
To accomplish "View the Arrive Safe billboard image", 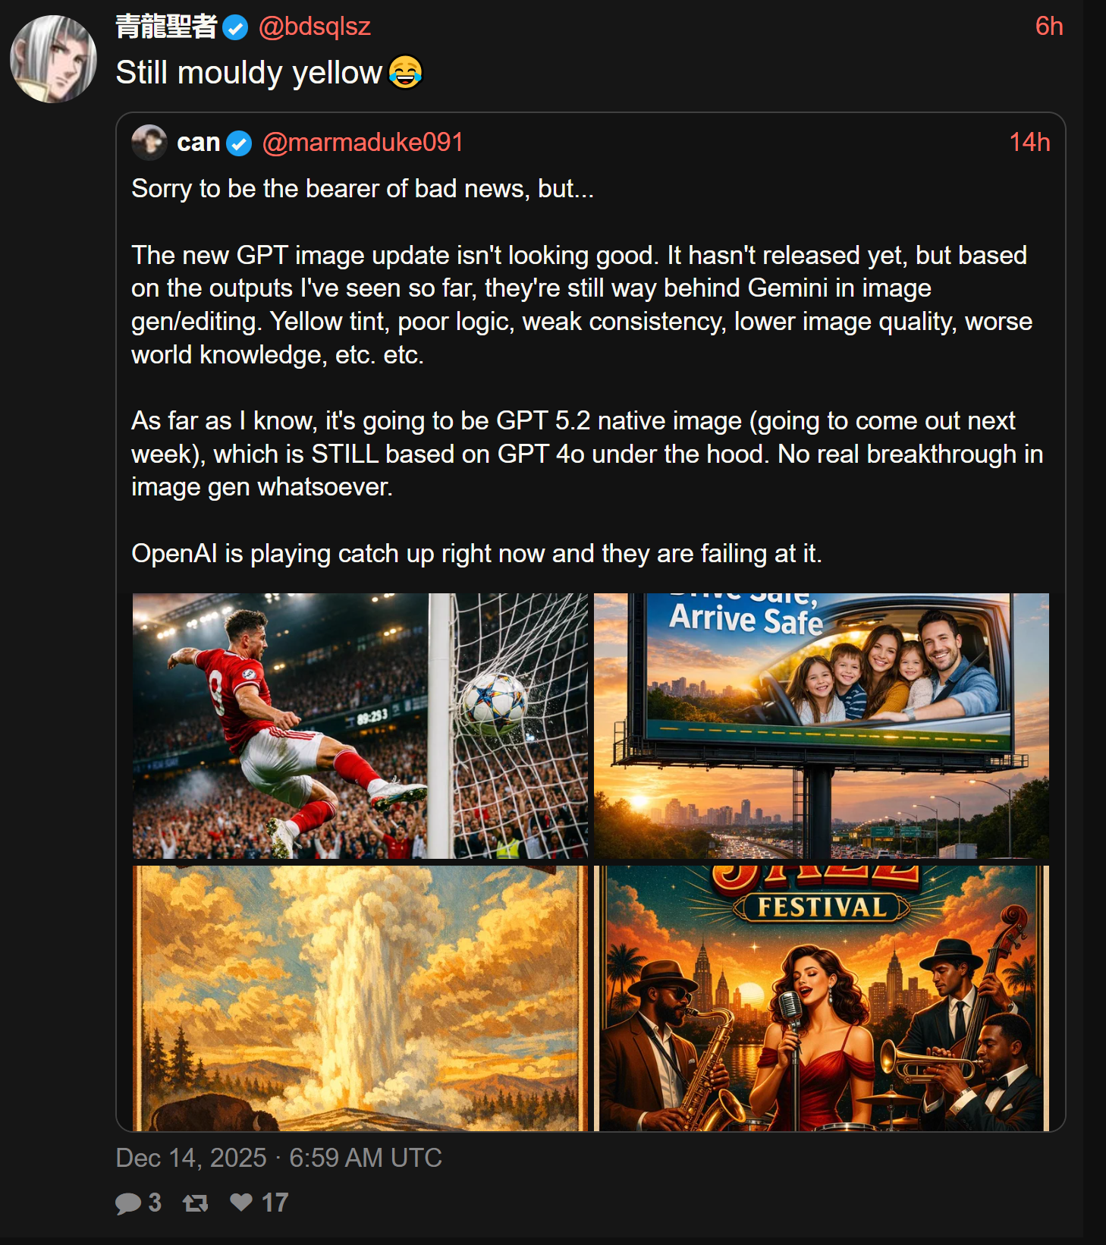I will 822,726.
